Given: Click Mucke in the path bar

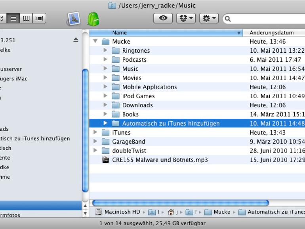Looking at the screenshot, I should tap(217, 212).
